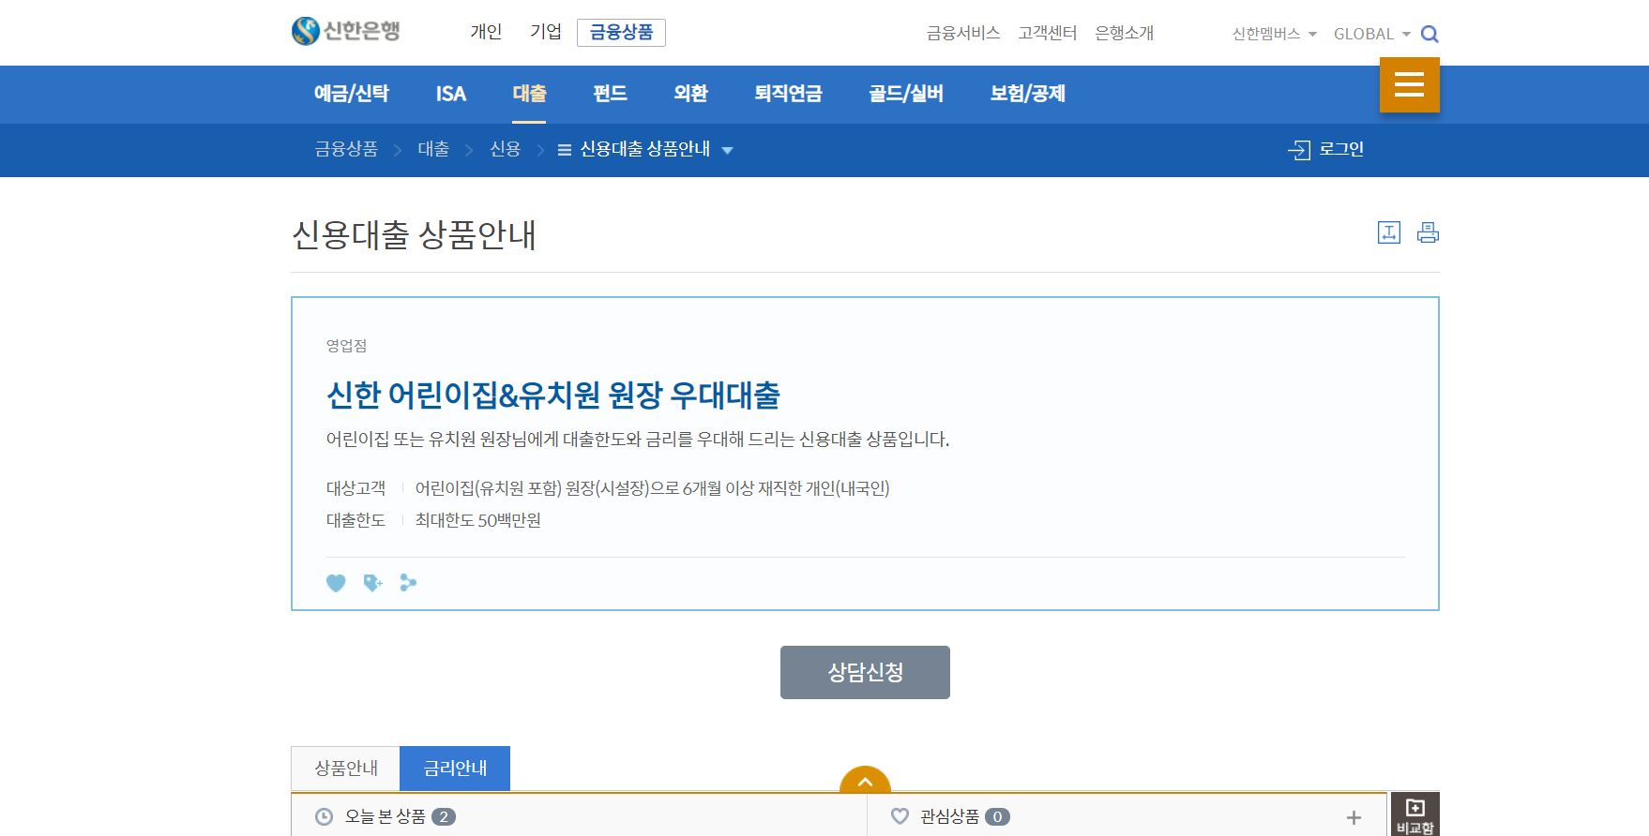Open the orange hamburger menu
Image resolution: width=1649 pixels, height=836 pixels.
1409,85
